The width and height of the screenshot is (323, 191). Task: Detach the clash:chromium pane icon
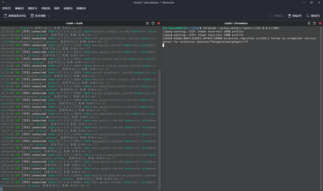click(x=315, y=23)
